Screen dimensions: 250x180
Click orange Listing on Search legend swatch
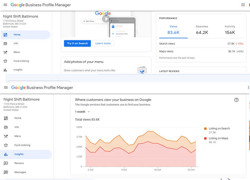click(x=205, y=129)
